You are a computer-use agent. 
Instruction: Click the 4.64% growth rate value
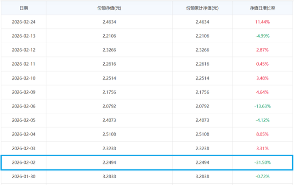tap(263, 92)
